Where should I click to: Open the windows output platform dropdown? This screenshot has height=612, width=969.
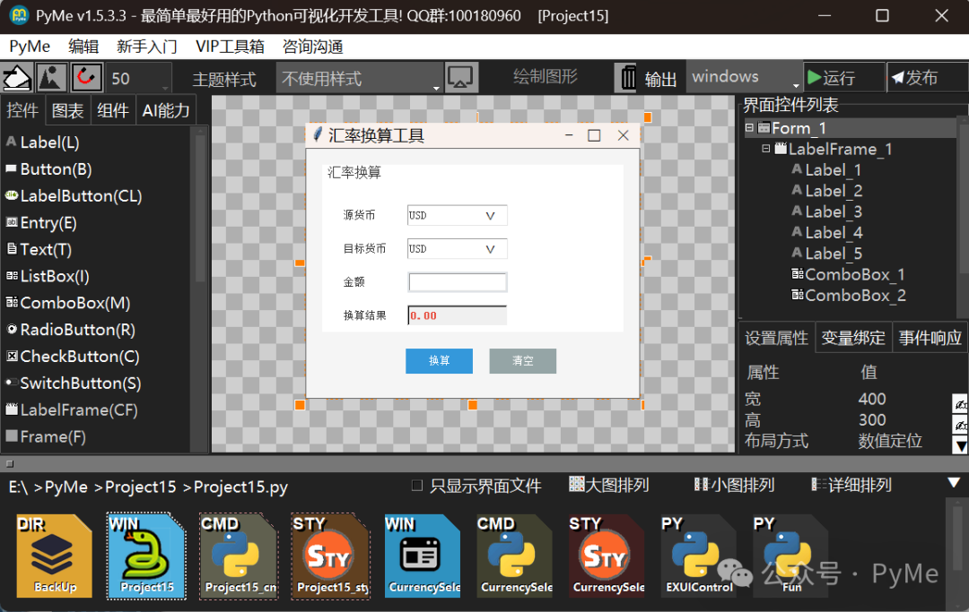(x=744, y=78)
